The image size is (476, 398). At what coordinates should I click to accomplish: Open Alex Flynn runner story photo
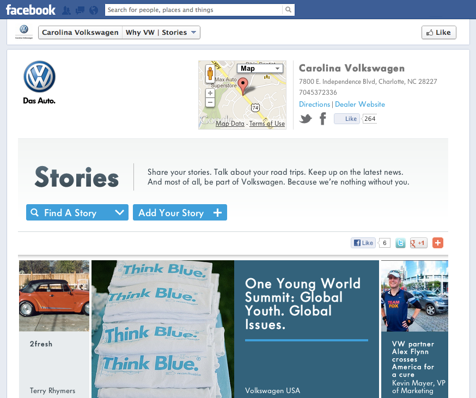414,296
